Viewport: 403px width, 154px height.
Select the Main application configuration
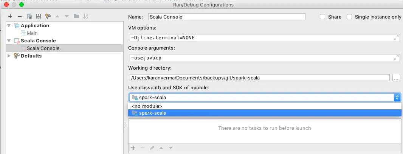(x=32, y=33)
